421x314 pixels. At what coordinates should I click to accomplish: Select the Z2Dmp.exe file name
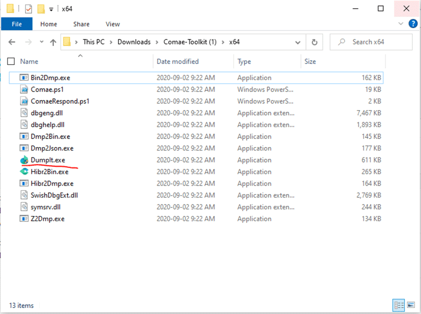(x=48, y=218)
